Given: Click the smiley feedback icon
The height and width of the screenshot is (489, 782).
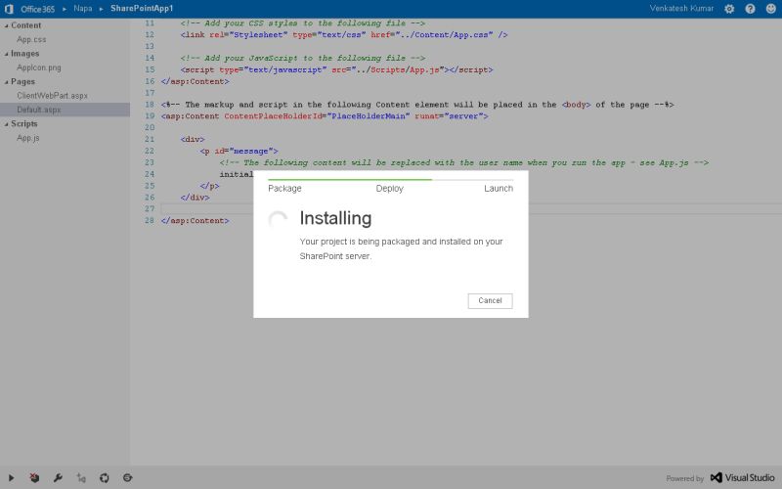Looking at the screenshot, I should pos(770,9).
